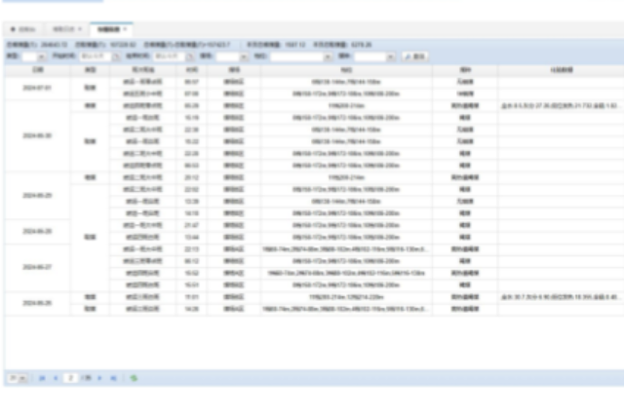Click the green refresh icon
The image size is (624, 415).
click(x=134, y=377)
